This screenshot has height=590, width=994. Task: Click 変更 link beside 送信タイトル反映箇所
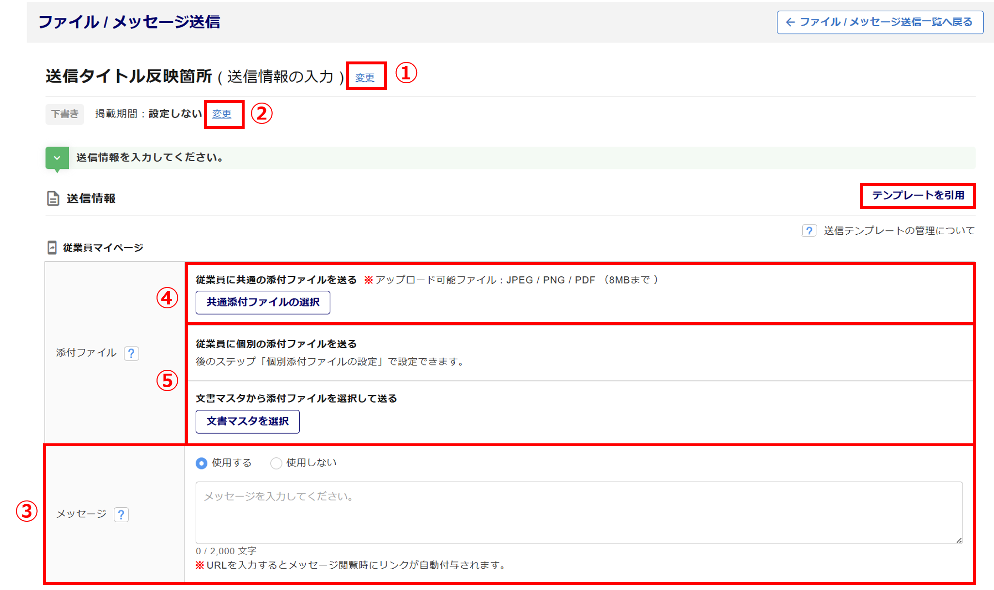coord(365,77)
